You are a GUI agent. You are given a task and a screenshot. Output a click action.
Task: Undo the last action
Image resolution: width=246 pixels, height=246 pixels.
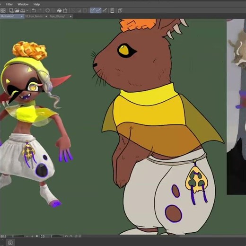[34, 10]
